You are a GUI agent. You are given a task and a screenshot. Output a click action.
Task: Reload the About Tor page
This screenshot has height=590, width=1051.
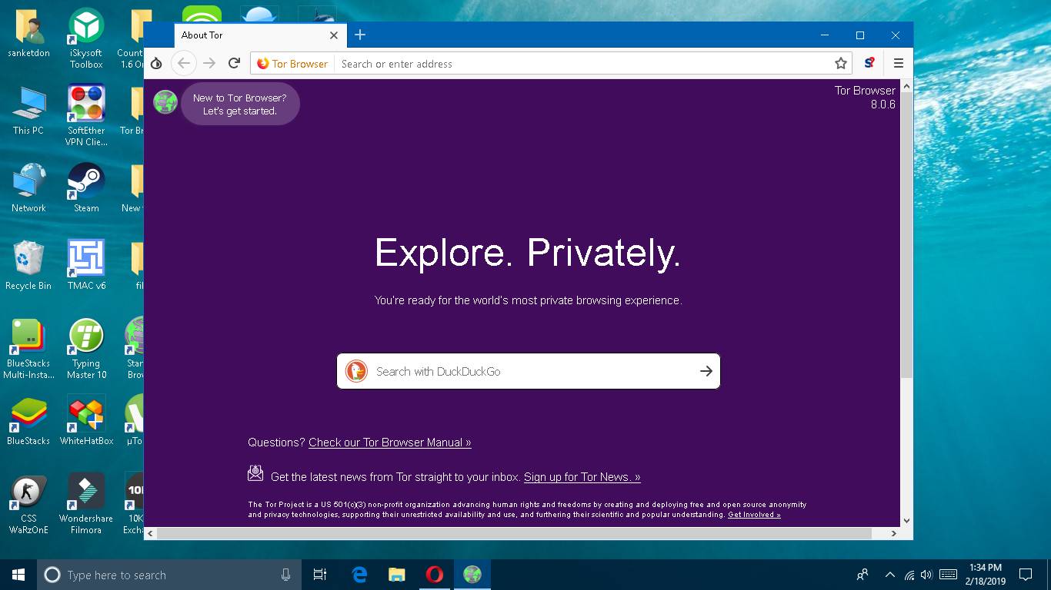(x=234, y=63)
